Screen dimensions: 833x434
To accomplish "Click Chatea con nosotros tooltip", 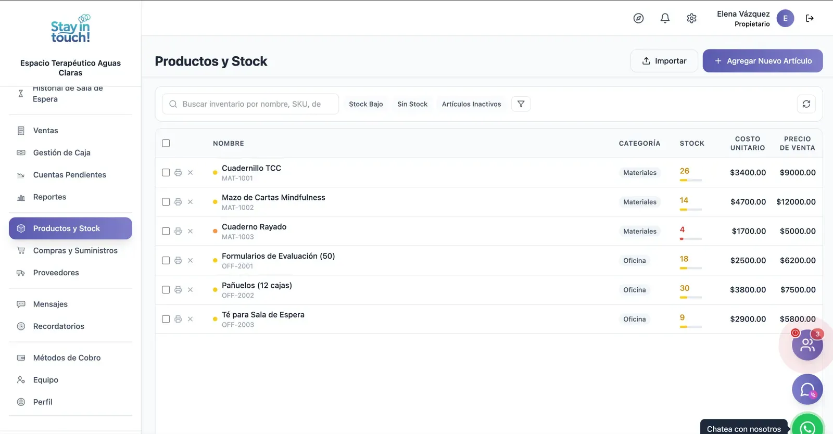I will 744,428.
